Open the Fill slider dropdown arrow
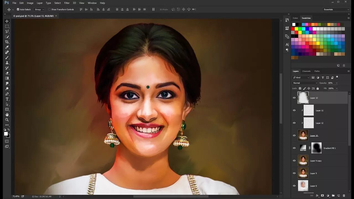 click(337, 88)
